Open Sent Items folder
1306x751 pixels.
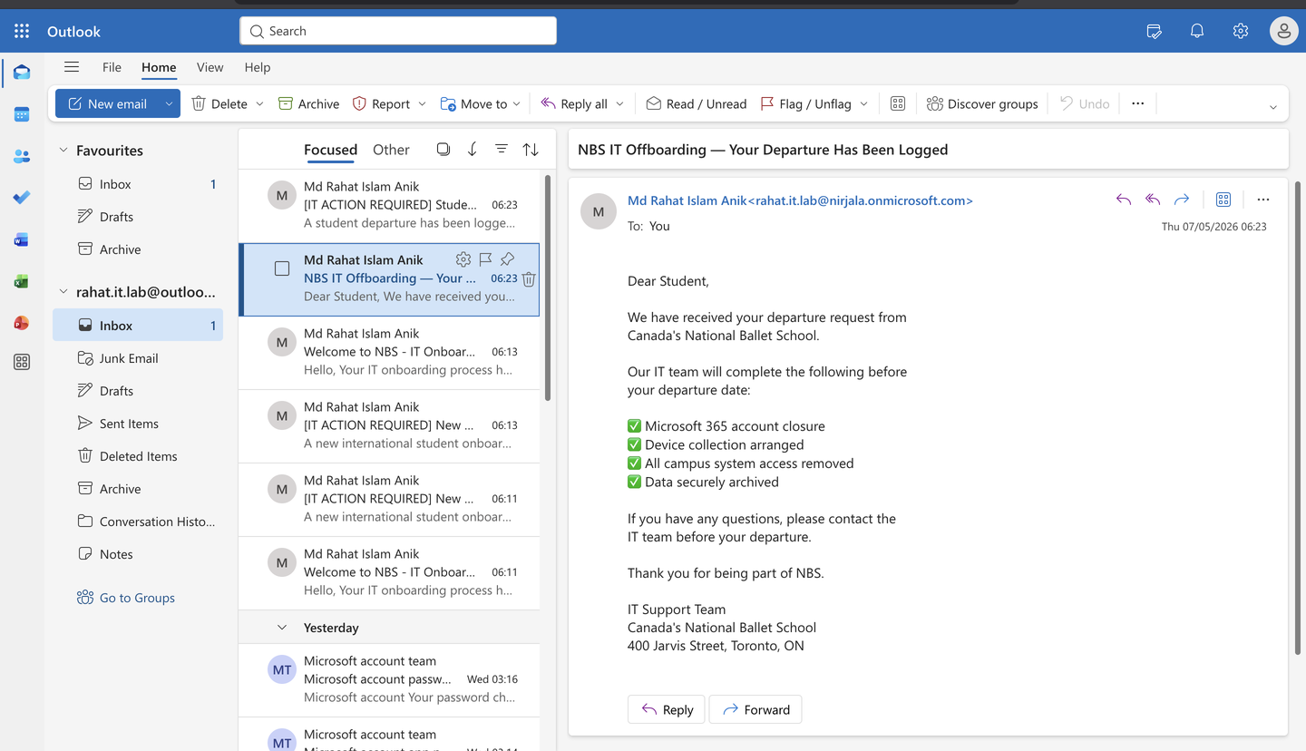(x=138, y=424)
